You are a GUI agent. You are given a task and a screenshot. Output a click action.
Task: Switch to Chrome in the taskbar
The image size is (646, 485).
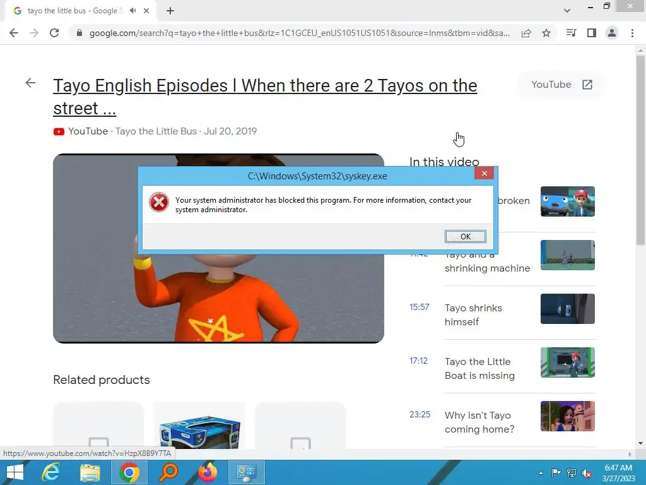click(129, 472)
